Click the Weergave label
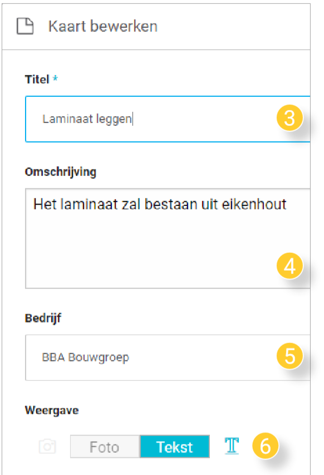Screen dimensions: 324x475 tap(52, 410)
